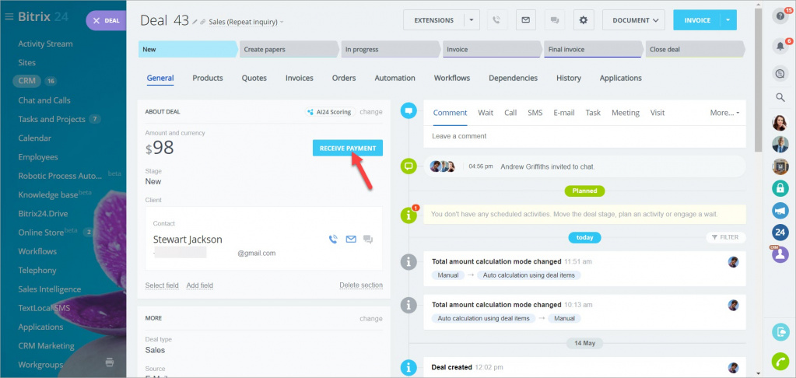The width and height of the screenshot is (796, 378).
Task: Call Stewart Jackson via phone icon
Action: (333, 239)
